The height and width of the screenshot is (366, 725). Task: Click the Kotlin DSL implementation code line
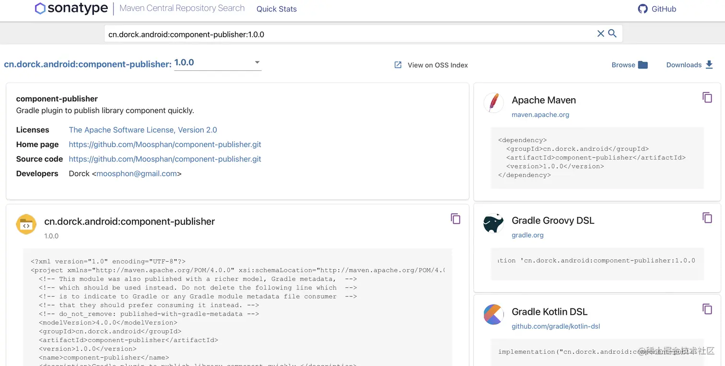point(597,352)
